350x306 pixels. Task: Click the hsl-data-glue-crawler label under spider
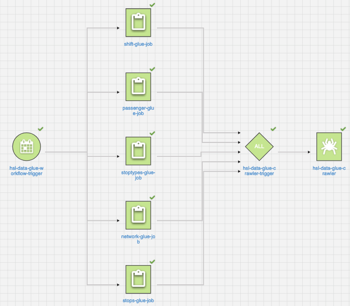pos(329,171)
